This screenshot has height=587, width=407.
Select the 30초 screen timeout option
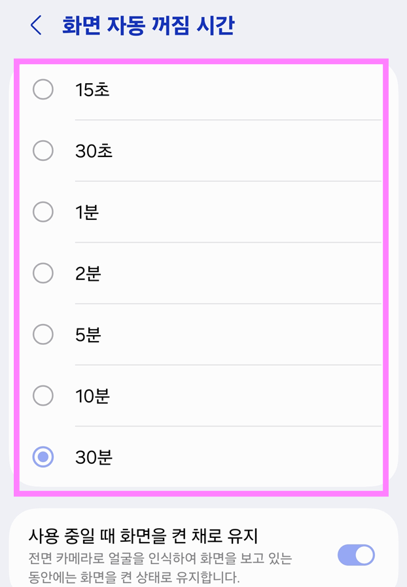coord(43,151)
